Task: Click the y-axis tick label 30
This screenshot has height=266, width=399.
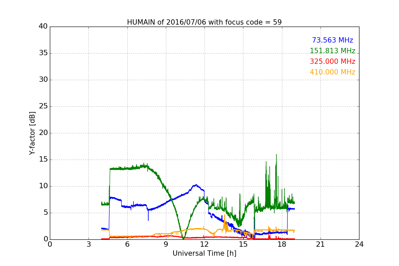Action: (43, 80)
